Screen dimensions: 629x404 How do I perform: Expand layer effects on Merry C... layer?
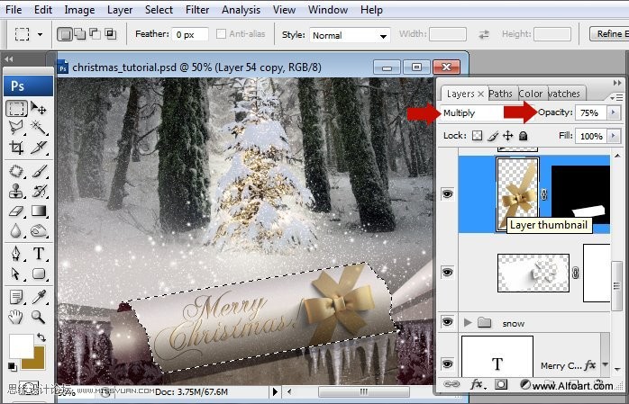(605, 364)
